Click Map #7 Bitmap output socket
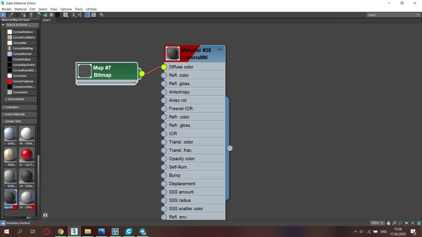The width and height of the screenshot is (422, 237). click(142, 74)
